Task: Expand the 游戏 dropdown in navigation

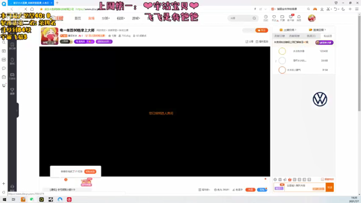Action: point(136,18)
